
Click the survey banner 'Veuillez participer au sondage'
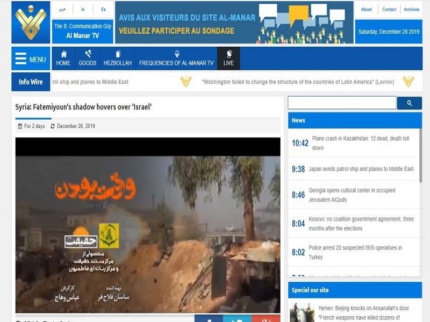point(234,22)
